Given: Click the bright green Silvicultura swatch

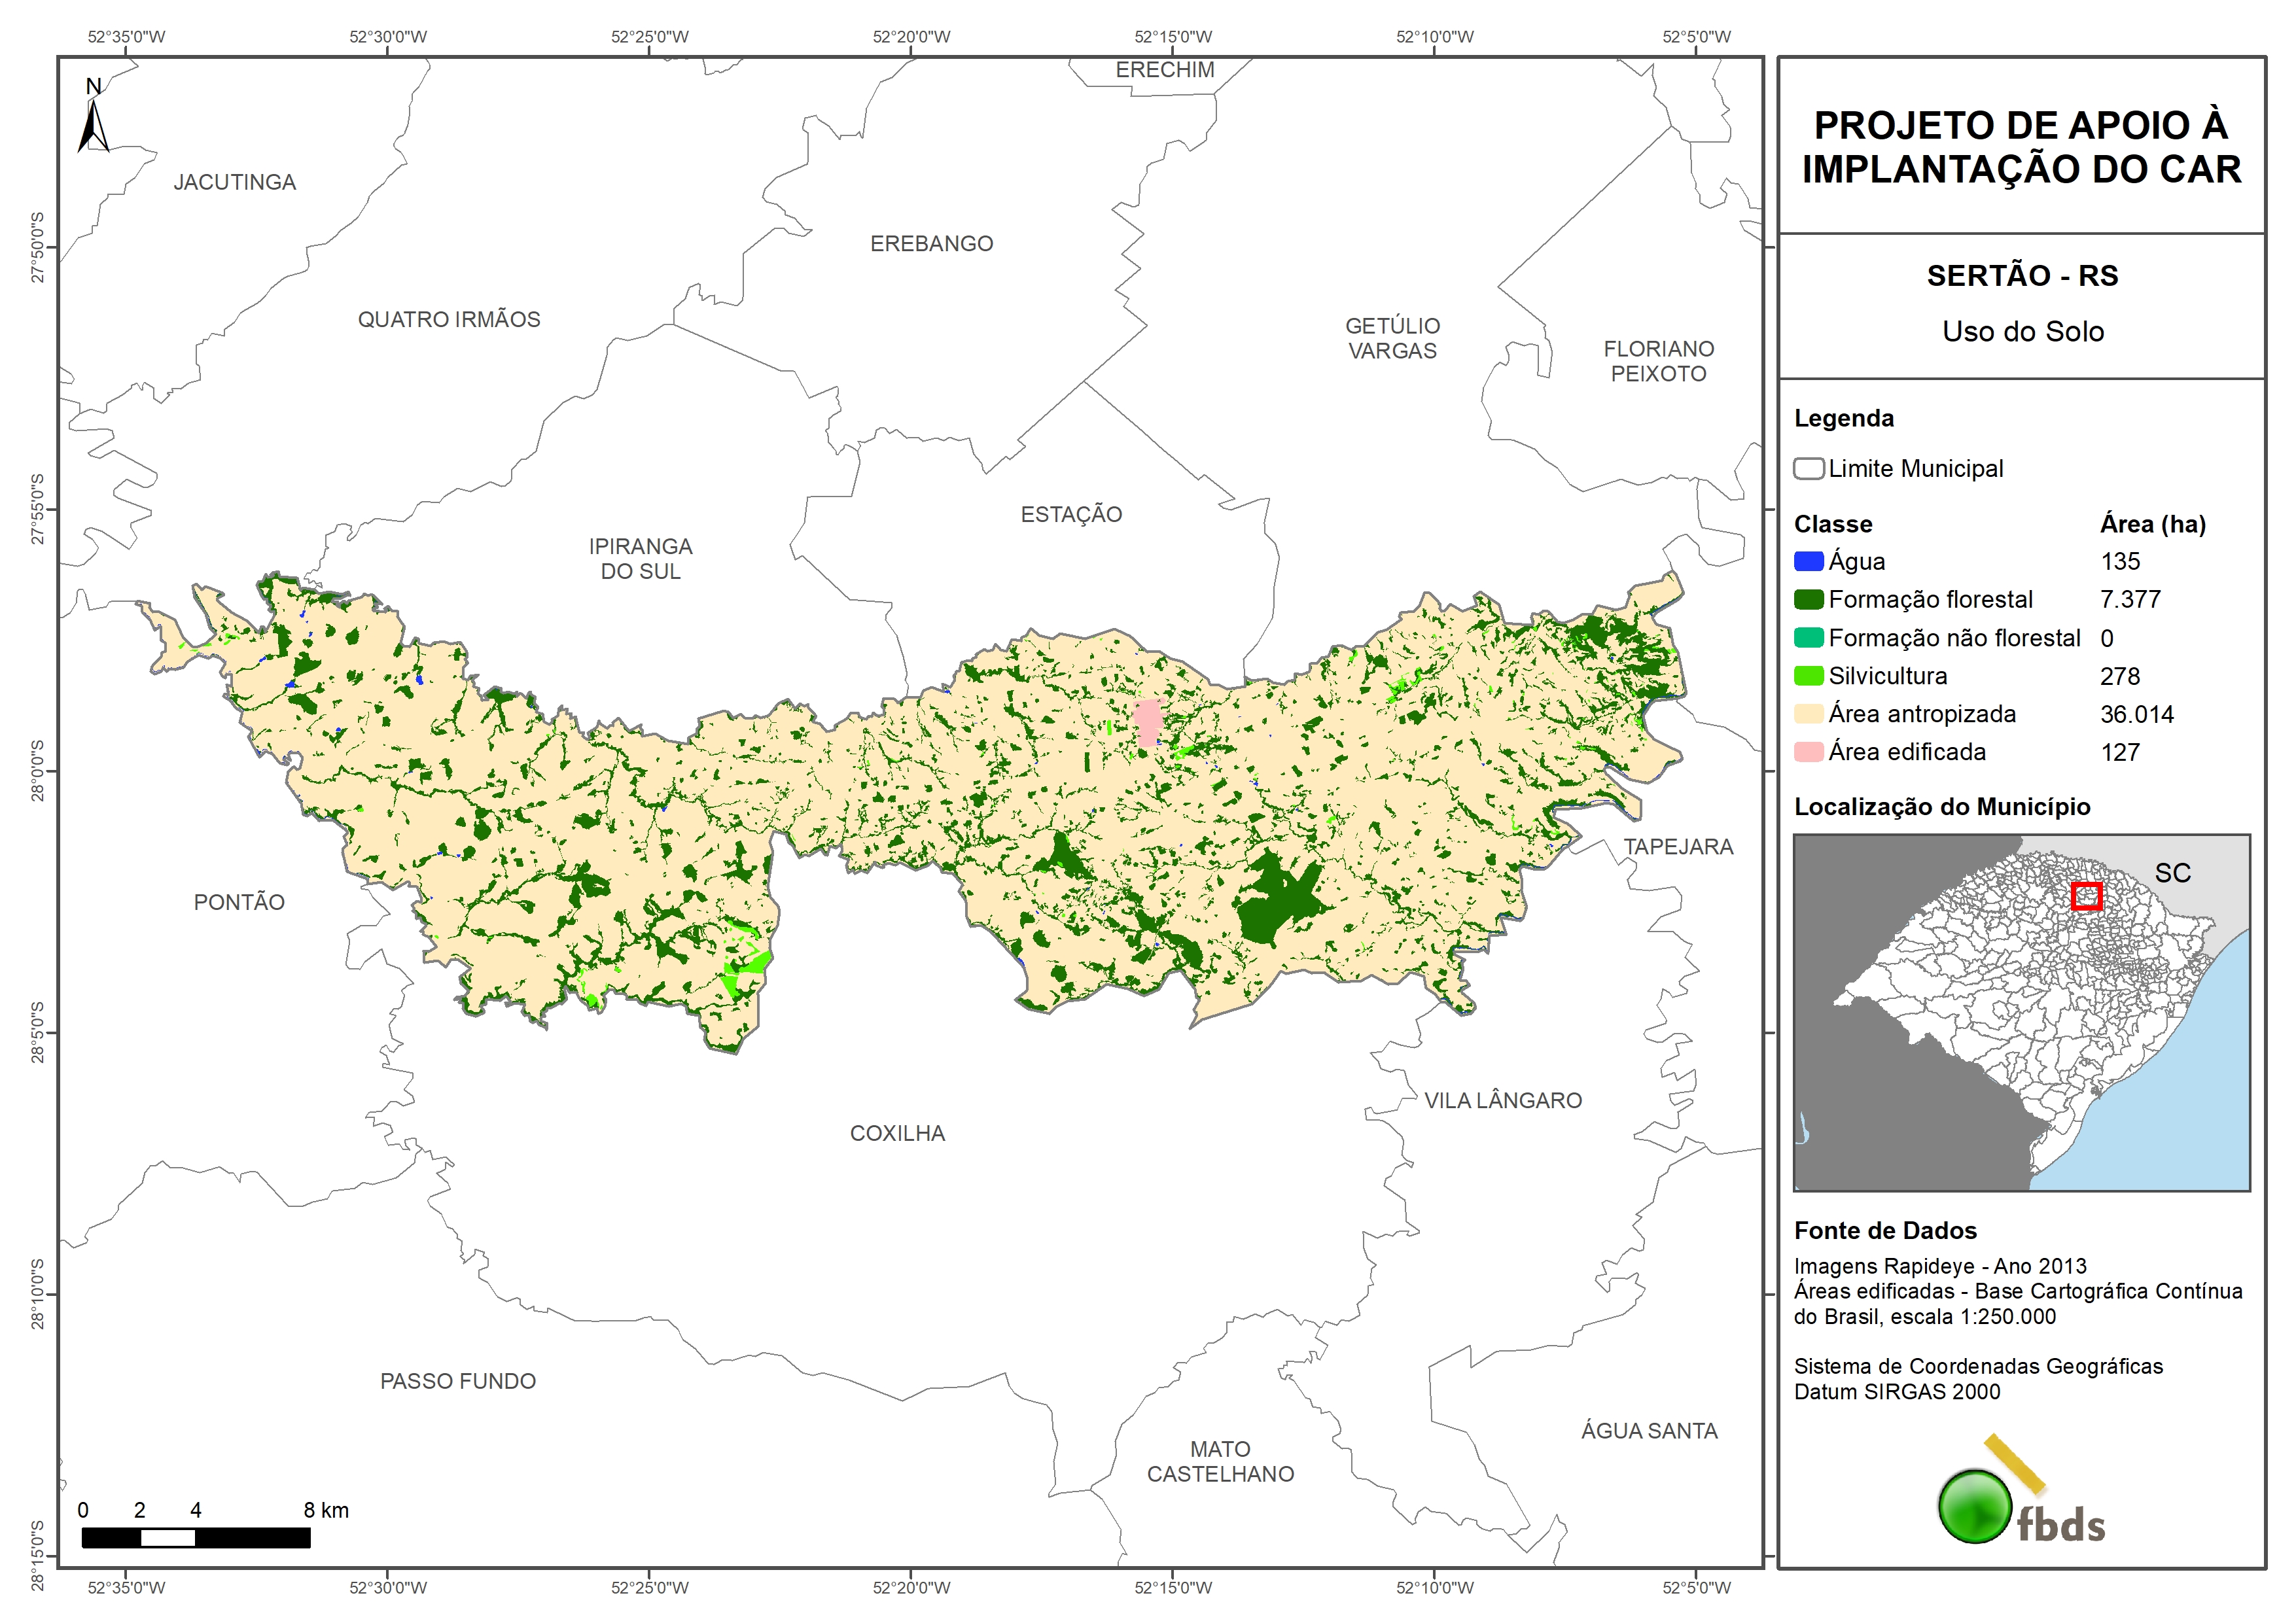Looking at the screenshot, I should coord(1808,676).
